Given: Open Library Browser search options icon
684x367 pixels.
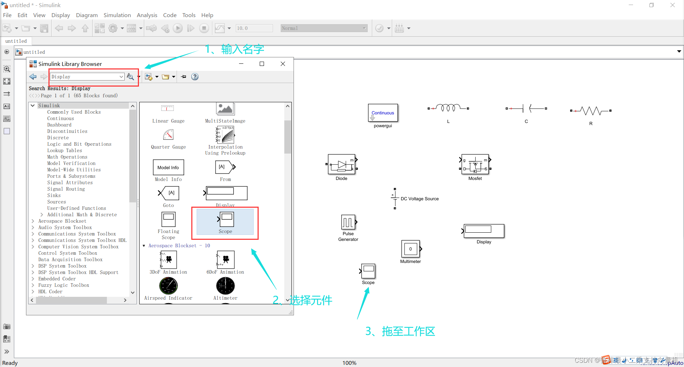Looking at the screenshot, I should coord(130,77).
